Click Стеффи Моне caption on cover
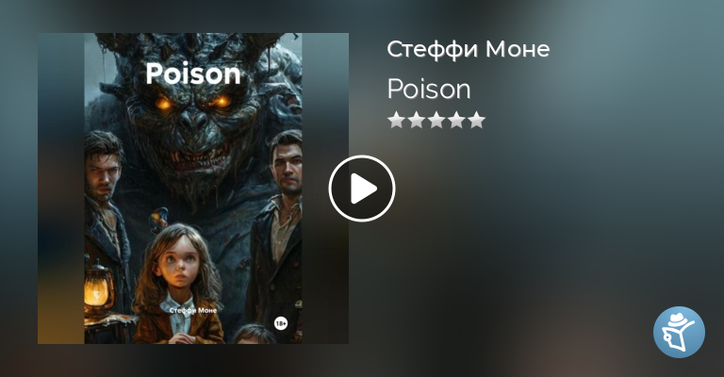This screenshot has width=724, height=377. 193,310
